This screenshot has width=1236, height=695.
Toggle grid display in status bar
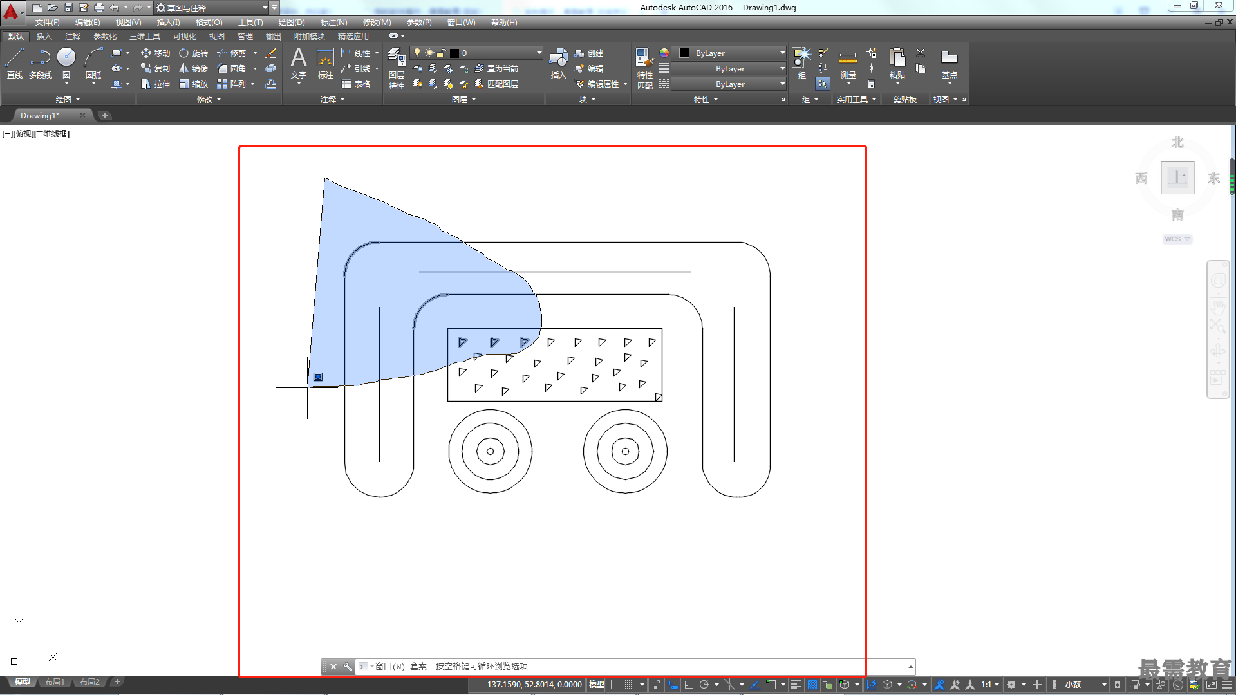[614, 685]
